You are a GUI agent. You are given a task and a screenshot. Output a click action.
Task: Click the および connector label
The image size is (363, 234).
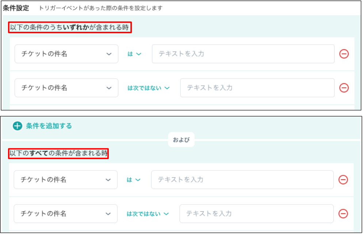point(181,139)
